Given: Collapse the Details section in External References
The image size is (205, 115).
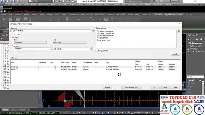Looking at the screenshot, I should 203,80.
